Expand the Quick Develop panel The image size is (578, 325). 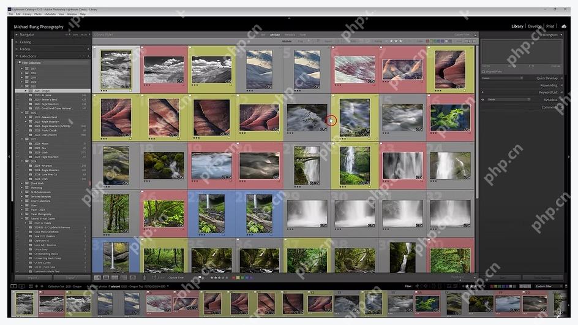(x=561, y=78)
